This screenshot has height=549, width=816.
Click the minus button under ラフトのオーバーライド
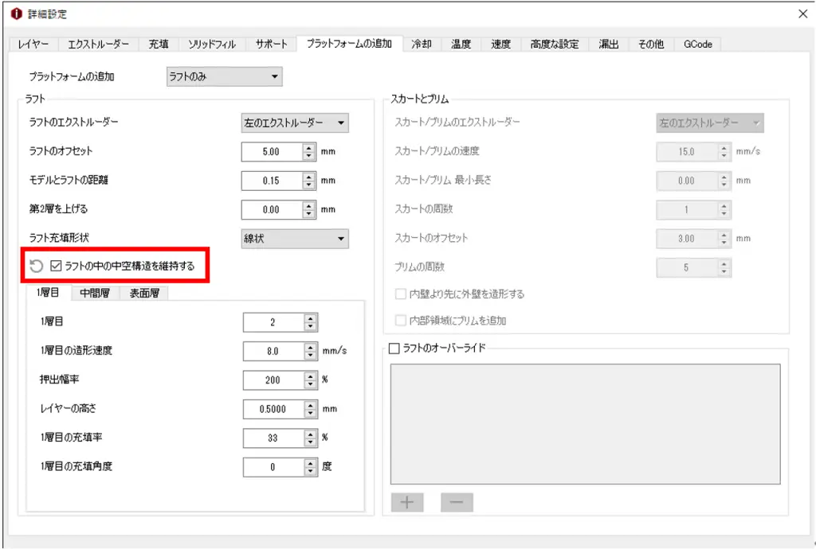point(457,503)
